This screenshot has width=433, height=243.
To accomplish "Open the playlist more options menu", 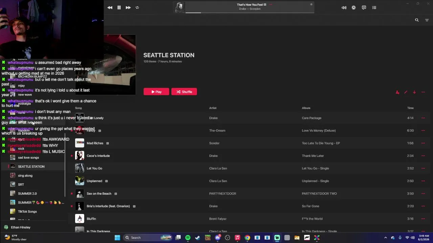I will coord(423,92).
